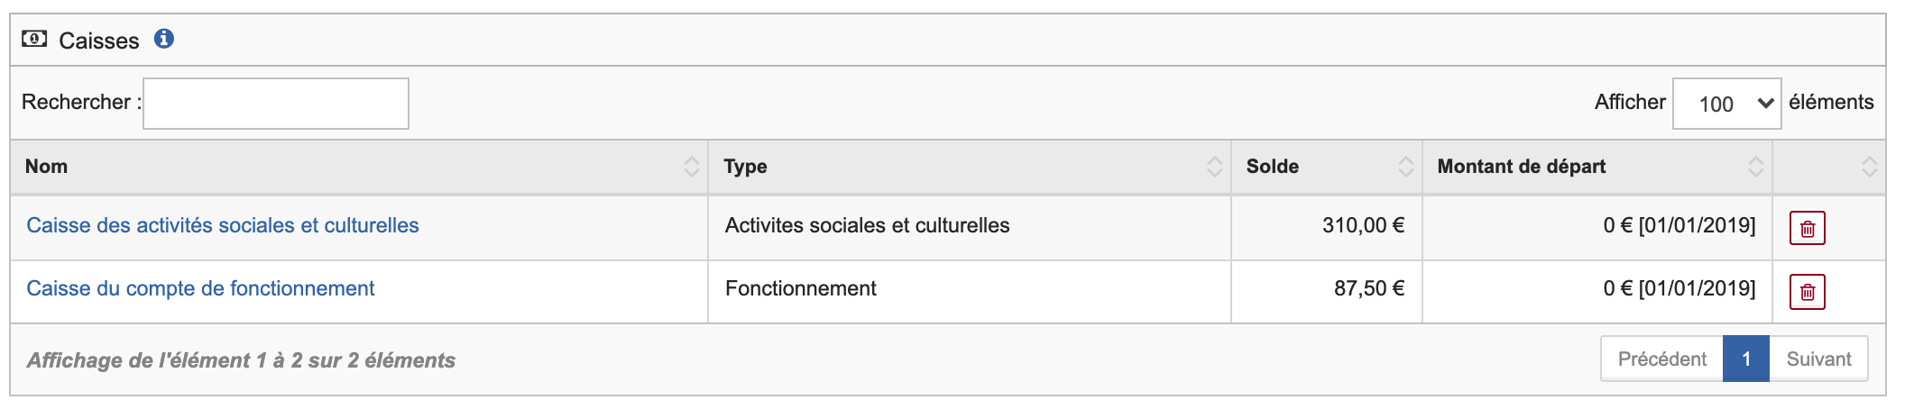
Task: Click the sort arrows in the last column
Action: tap(1869, 167)
